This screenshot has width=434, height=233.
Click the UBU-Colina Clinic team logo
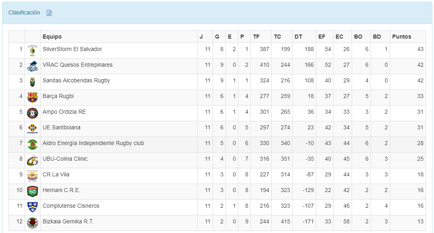point(32,160)
